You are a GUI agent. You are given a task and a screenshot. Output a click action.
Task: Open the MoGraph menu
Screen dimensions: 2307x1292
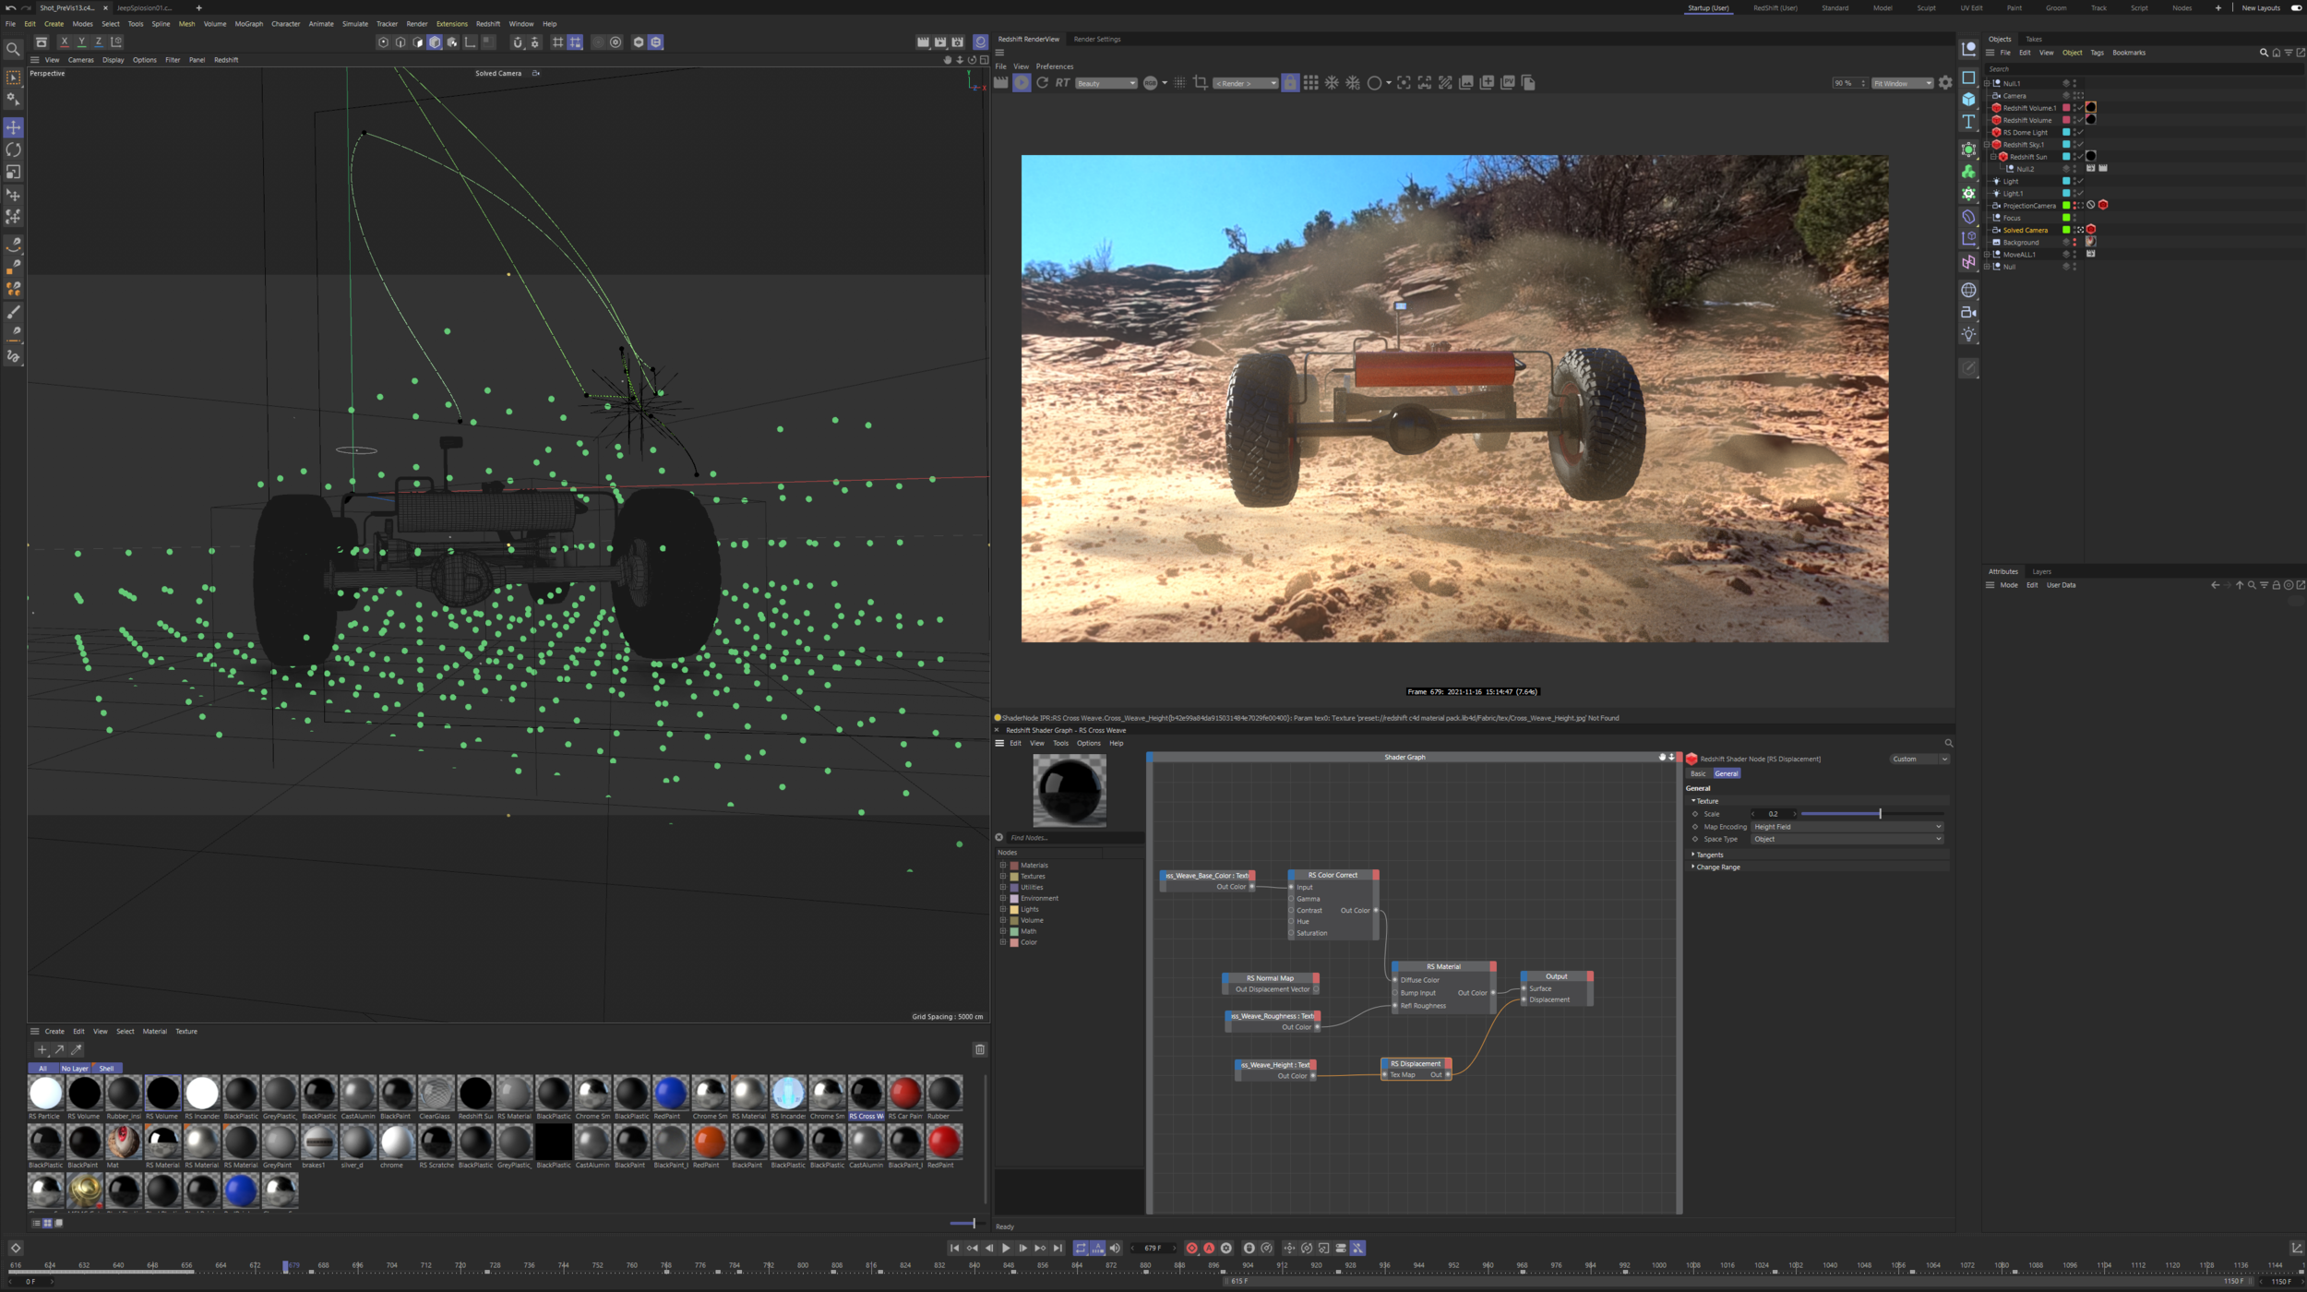[x=248, y=24]
